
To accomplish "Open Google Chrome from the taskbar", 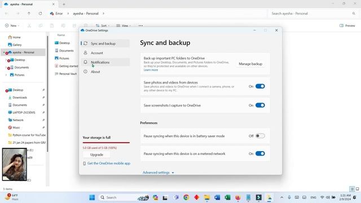I will pos(186,197).
